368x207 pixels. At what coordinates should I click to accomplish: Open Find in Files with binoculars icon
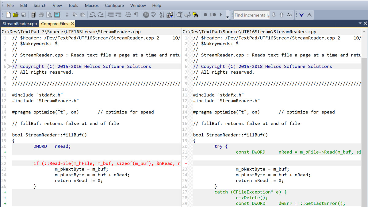[x=196, y=15]
